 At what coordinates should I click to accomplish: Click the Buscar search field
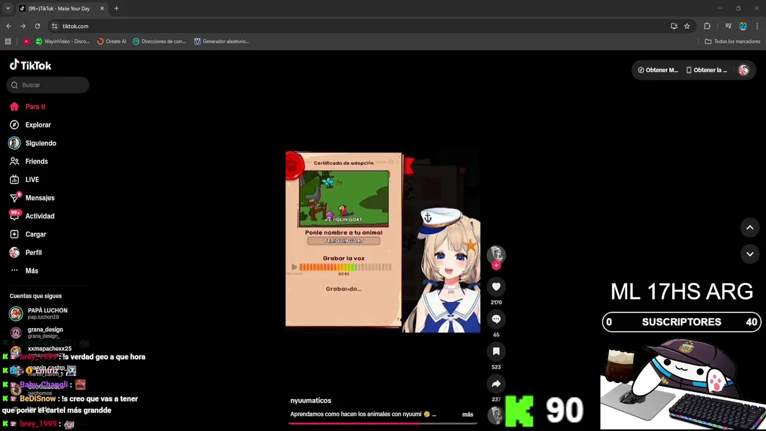(48, 85)
